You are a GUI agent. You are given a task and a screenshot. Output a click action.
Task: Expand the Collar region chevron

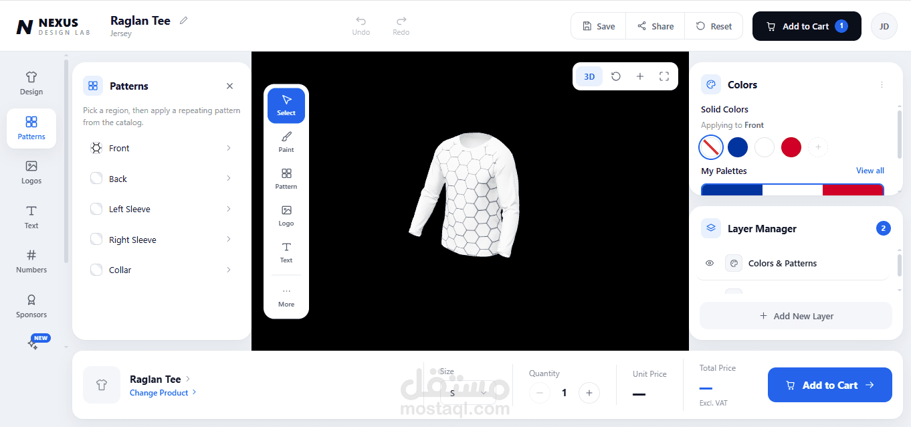pos(229,270)
